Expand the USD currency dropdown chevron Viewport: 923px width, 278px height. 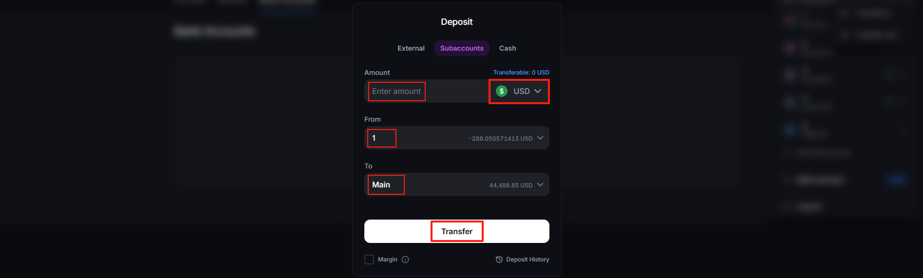click(x=538, y=91)
